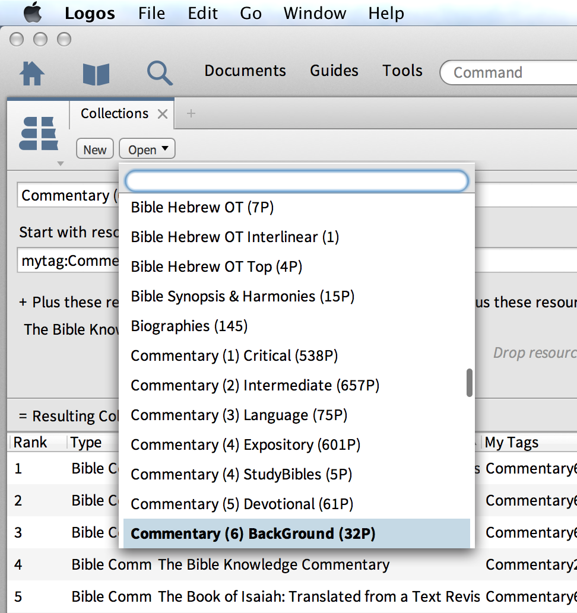This screenshot has height=613, width=577.
Task: Focus the Command box
Action: pyautogui.click(x=509, y=72)
